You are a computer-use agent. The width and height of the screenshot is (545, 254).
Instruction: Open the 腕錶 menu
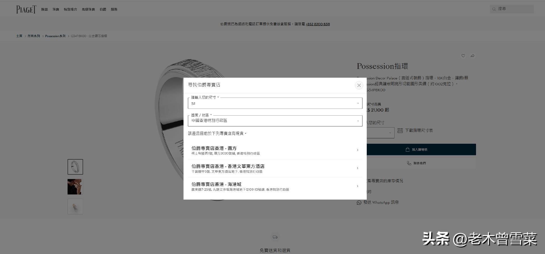45,9
